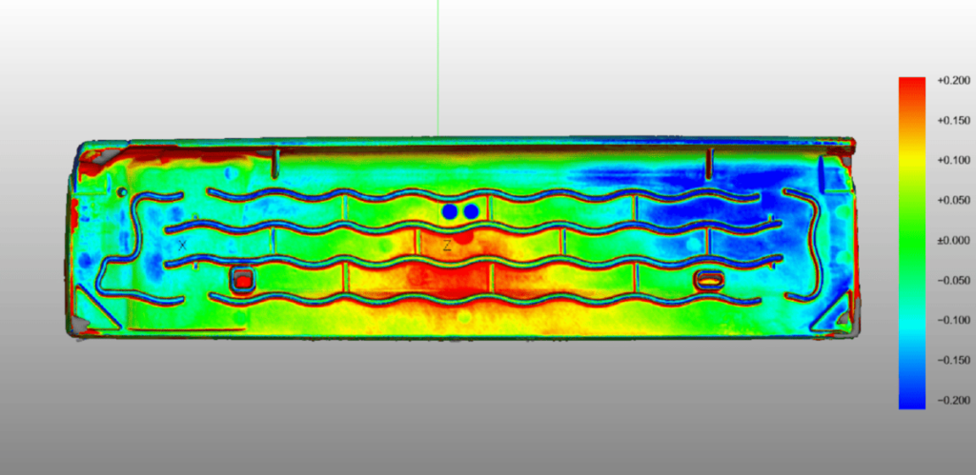The width and height of the screenshot is (976, 475).
Task: Click the +0.150 scale value
Action: pos(954,121)
